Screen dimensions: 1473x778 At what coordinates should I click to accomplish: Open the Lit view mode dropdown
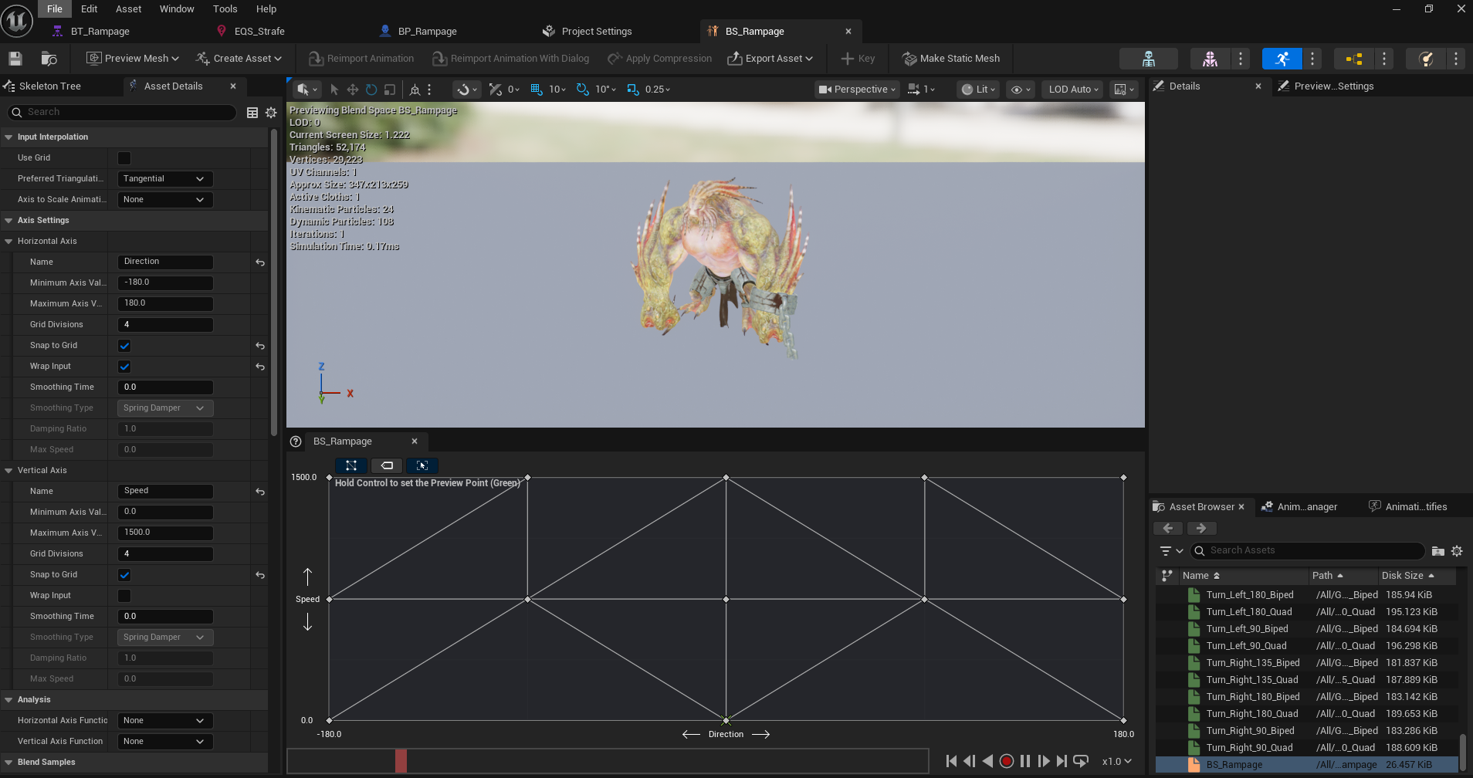click(x=978, y=90)
